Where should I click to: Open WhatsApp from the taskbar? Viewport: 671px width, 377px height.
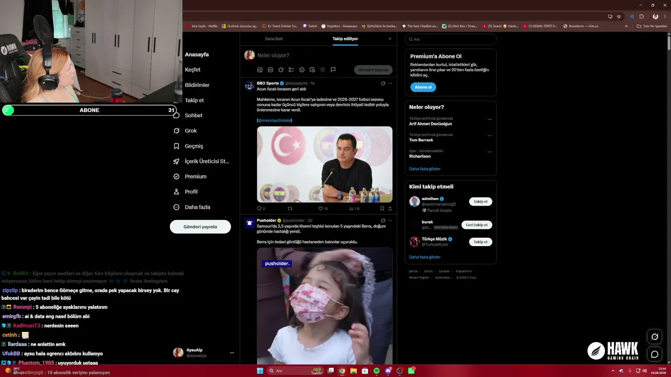412,371
